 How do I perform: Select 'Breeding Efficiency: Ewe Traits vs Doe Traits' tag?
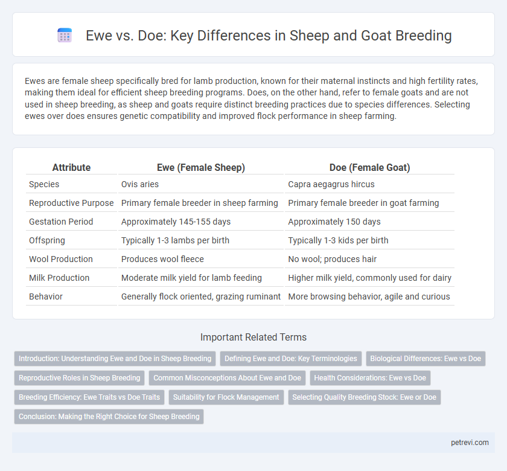89,397
